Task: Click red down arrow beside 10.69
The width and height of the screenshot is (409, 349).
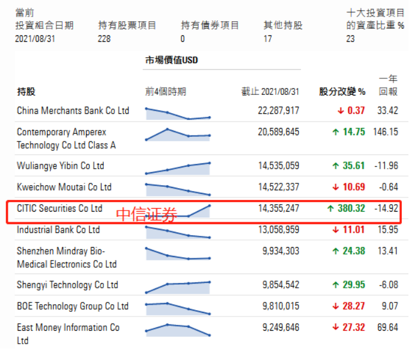Action: pyautogui.click(x=336, y=187)
